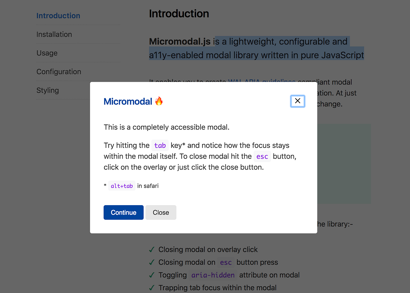The width and height of the screenshot is (410, 293).
Task: Click the Introduction page heading
Action: point(179,14)
